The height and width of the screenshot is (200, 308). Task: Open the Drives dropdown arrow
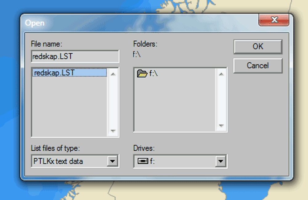pyautogui.click(x=220, y=161)
